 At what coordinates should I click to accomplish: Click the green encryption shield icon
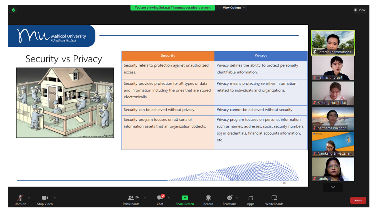[14, 10]
